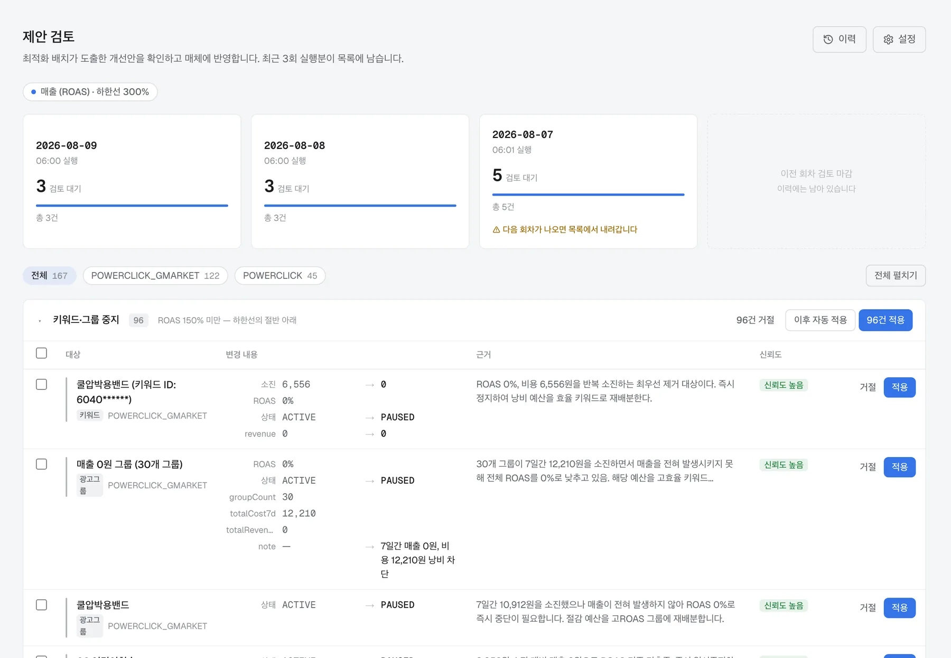Select the 2026-08-08 run card

point(360,181)
